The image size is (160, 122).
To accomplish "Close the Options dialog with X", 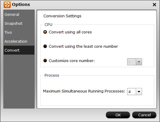I will pyautogui.click(x=154, y=4).
